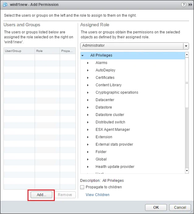The image size is (194, 214).
Task: Open the Administrator role dropdown
Action: pyautogui.click(x=186, y=46)
